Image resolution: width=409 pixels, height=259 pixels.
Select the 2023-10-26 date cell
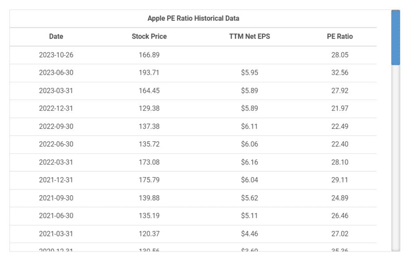(x=56, y=55)
